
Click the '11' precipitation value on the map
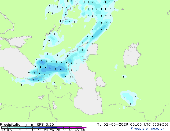pyautogui.click(x=50, y=68)
